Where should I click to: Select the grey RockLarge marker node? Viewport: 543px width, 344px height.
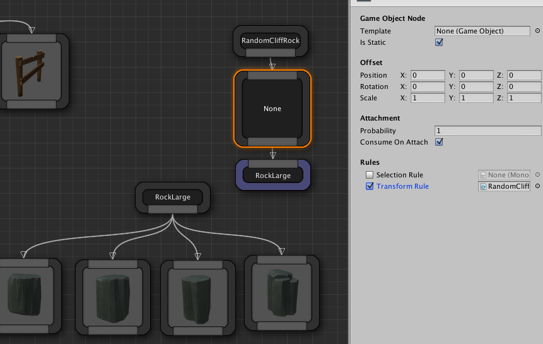173,198
